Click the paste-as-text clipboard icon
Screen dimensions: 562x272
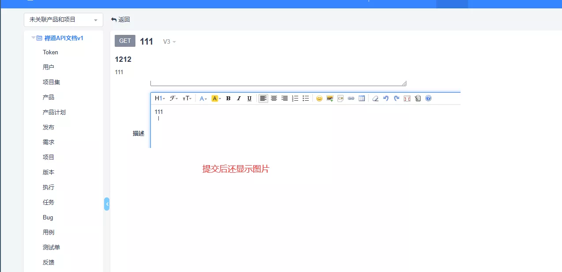[418, 98]
